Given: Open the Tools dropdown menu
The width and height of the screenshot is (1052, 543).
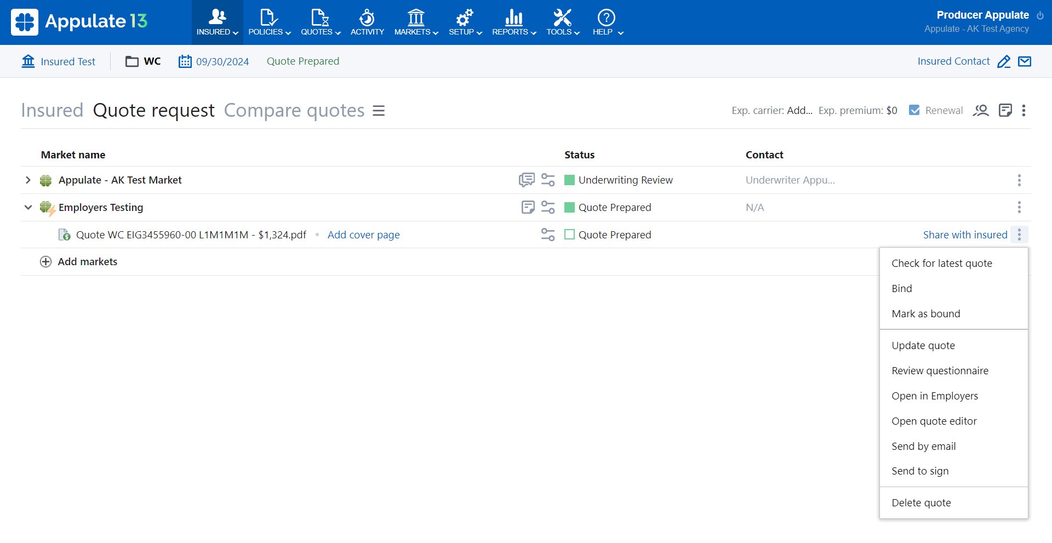Looking at the screenshot, I should 562,22.
